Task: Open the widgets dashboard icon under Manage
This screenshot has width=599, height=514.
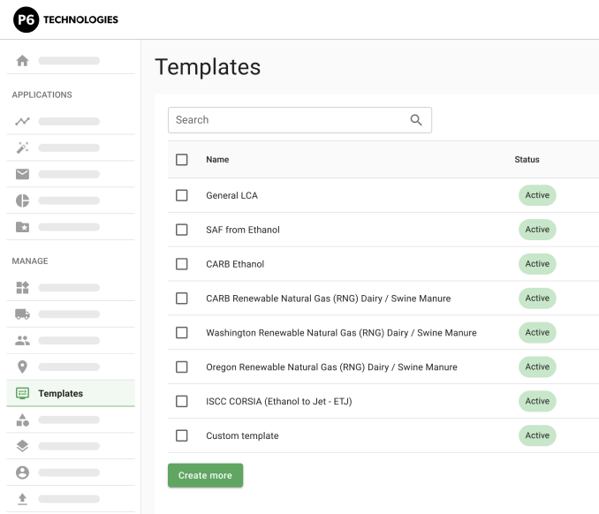Action: click(x=22, y=288)
